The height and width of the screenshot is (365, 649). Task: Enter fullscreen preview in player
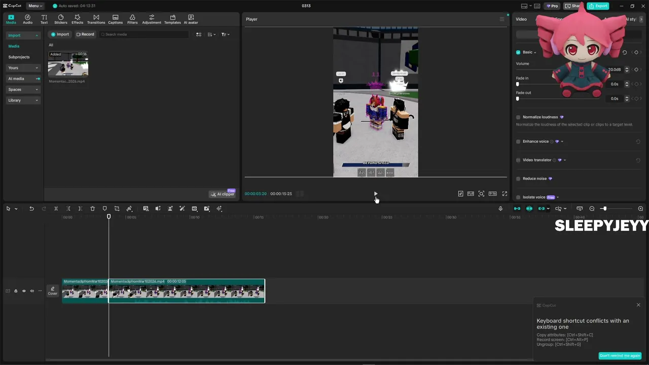tap(504, 194)
